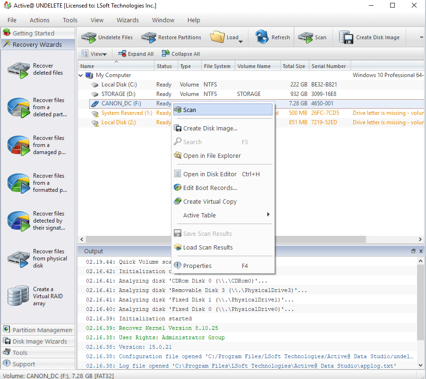The height and width of the screenshot is (379, 426).
Task: Click the Output panel scroll up arrow
Action: pos(420,261)
